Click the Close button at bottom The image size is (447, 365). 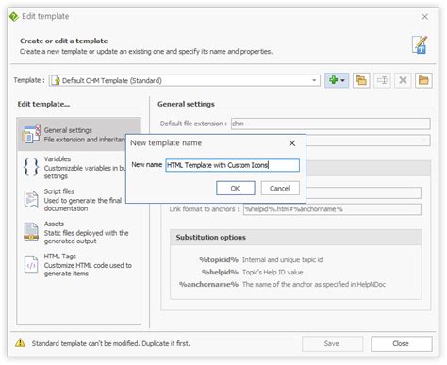click(x=402, y=343)
